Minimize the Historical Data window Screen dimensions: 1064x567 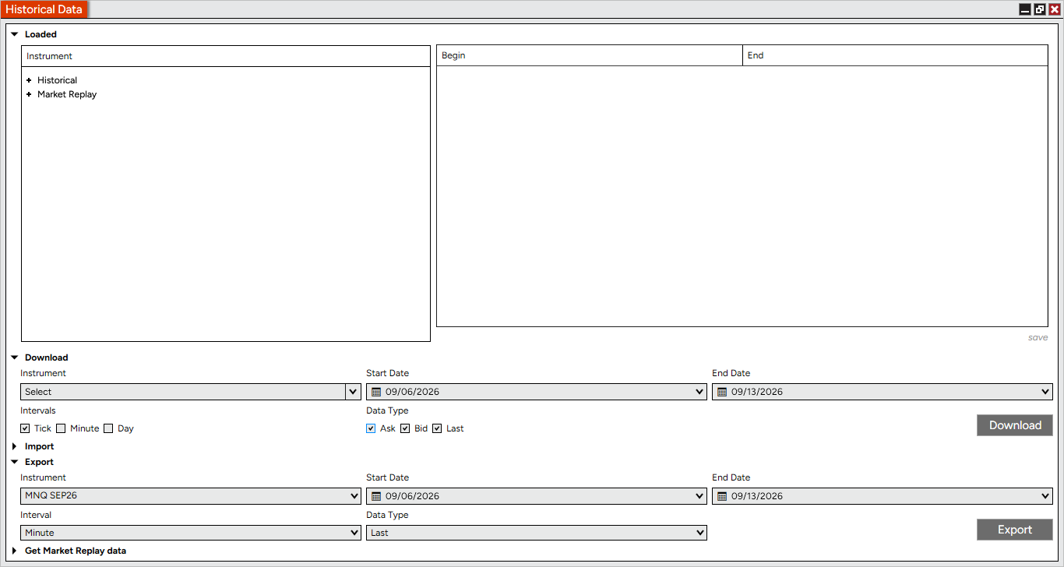pos(1025,9)
